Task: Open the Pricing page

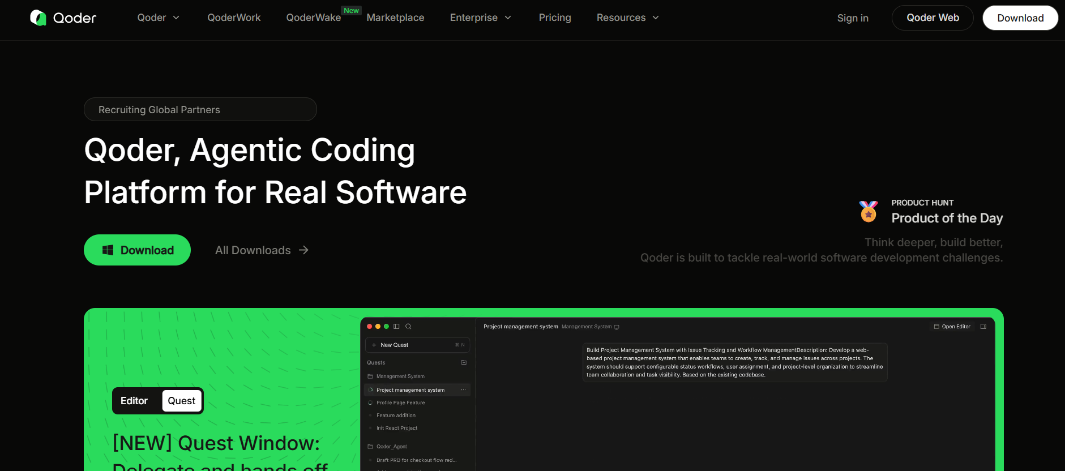Action: 555,18
